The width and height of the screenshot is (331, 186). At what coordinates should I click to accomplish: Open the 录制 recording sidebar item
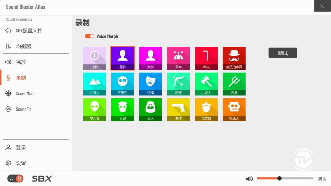[x=36, y=77]
